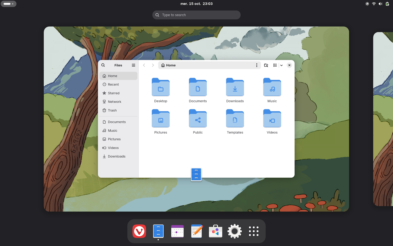Image resolution: width=393 pixels, height=246 pixels.
Task: Open the Templates folder
Action: tap(235, 119)
